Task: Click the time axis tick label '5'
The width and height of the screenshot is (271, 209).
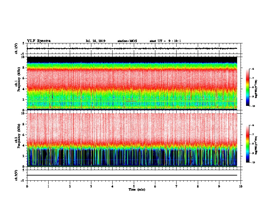Action: (x=134, y=186)
